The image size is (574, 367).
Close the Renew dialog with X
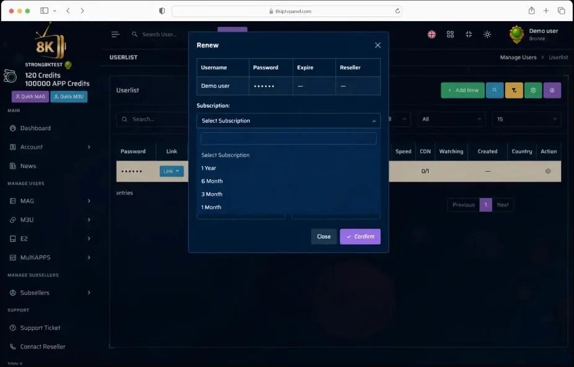click(x=378, y=45)
